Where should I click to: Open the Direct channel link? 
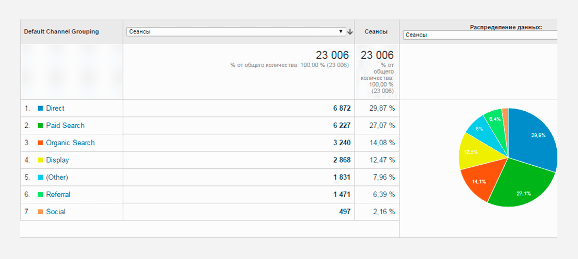(x=55, y=109)
